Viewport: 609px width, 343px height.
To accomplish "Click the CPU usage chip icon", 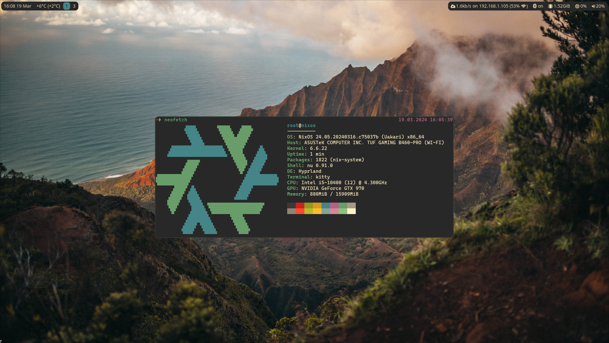I will coord(577,6).
